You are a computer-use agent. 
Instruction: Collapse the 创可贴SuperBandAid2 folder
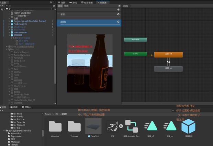point(4,131)
